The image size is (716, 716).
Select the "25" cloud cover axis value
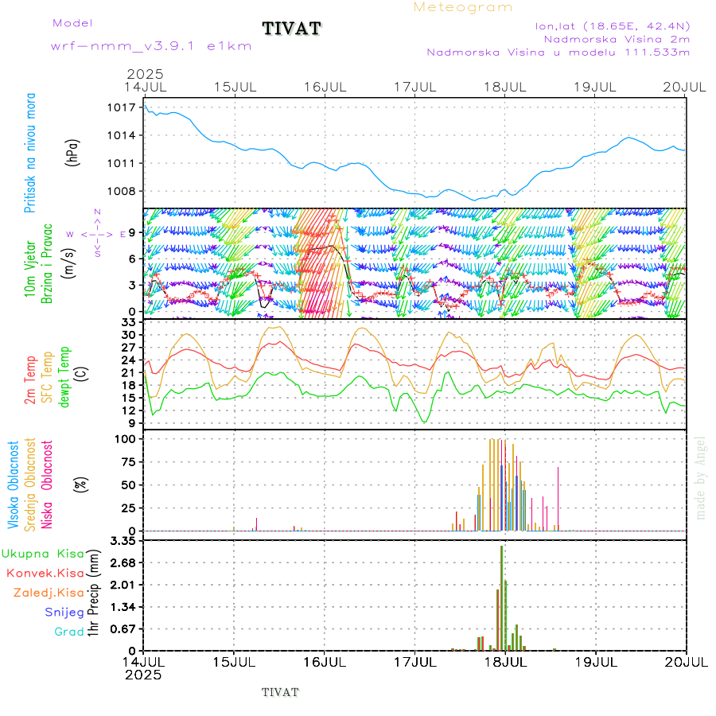(129, 508)
